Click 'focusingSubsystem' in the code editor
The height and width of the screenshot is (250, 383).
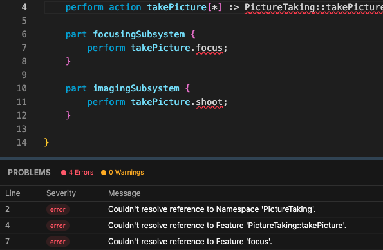click(x=139, y=34)
